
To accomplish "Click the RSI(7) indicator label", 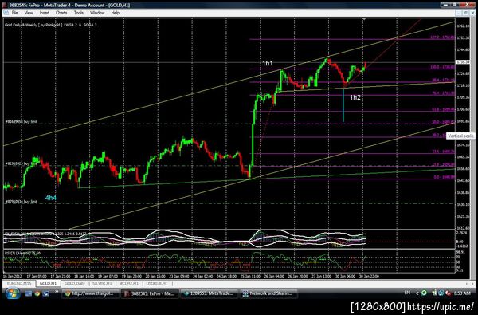I will [x=22, y=253].
